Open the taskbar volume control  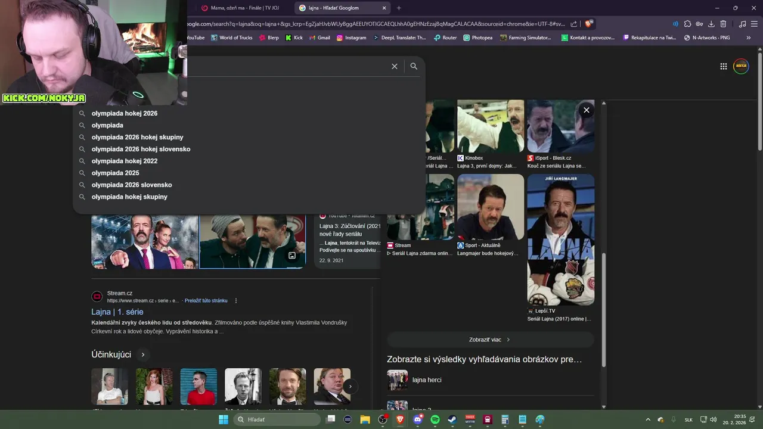(713, 419)
